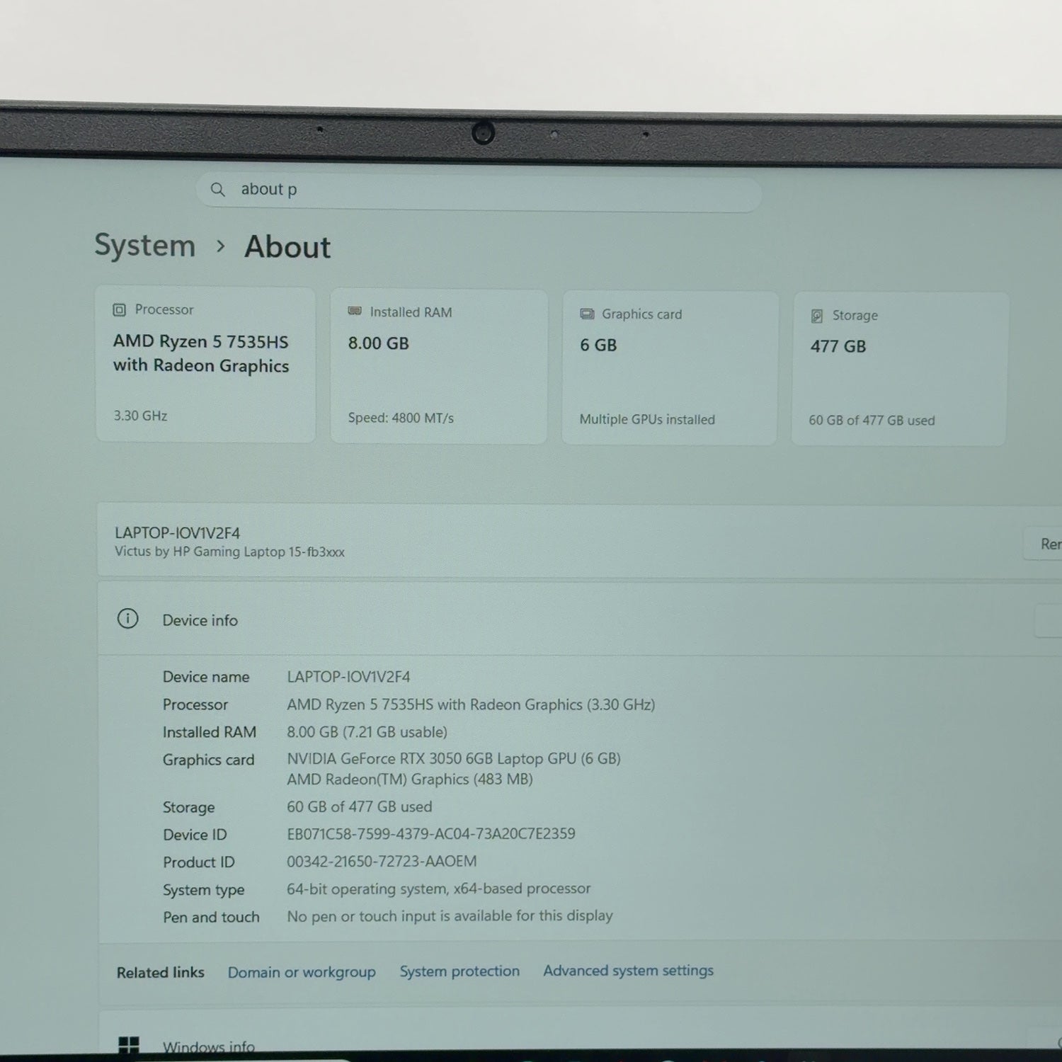This screenshot has height=1062, width=1062.
Task: Select the "Speed: 4800 MT/s" text
Action: click(x=401, y=418)
